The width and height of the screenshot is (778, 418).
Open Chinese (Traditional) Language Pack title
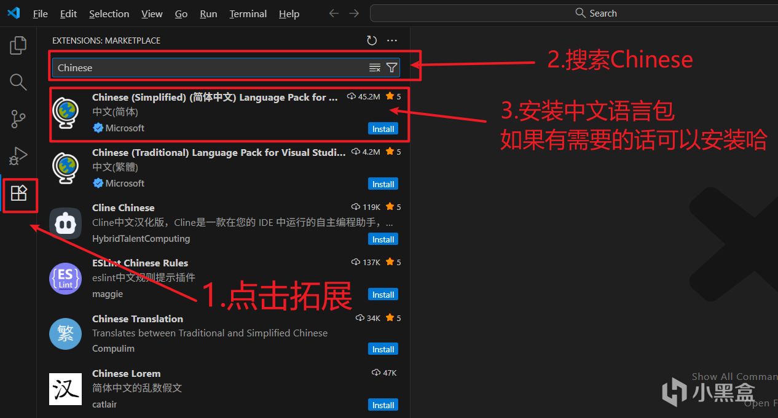219,152
